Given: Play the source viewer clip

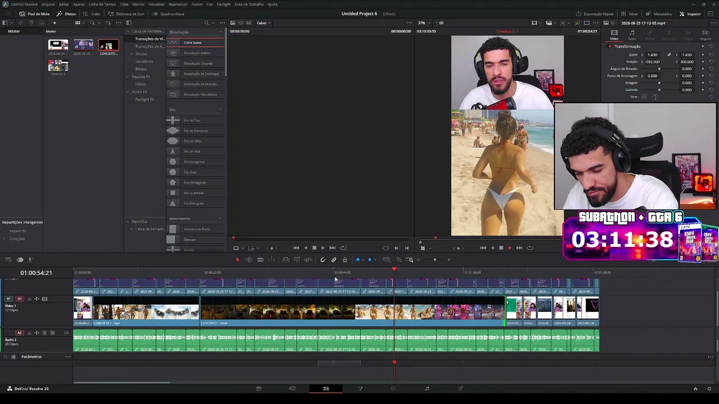Looking at the screenshot, I should point(322,248).
